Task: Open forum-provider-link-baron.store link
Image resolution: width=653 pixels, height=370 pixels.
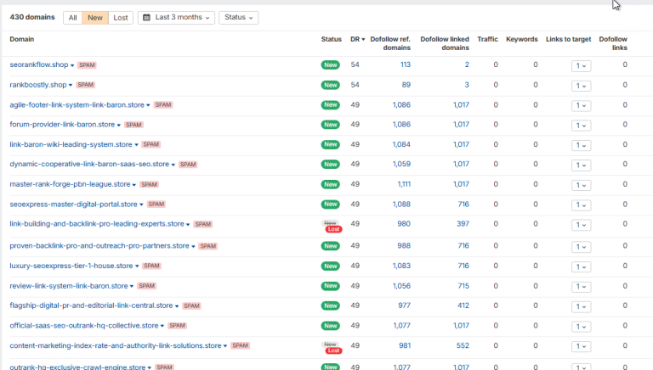Action: (62, 124)
